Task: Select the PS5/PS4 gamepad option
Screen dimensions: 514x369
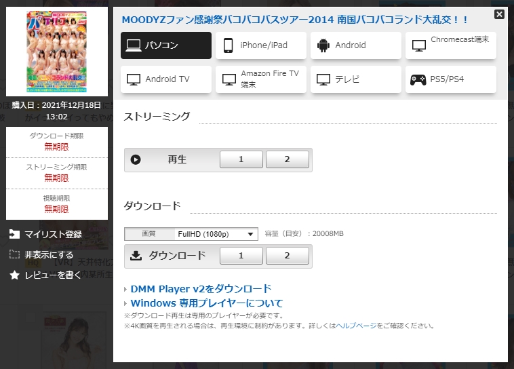Action: 451,79
